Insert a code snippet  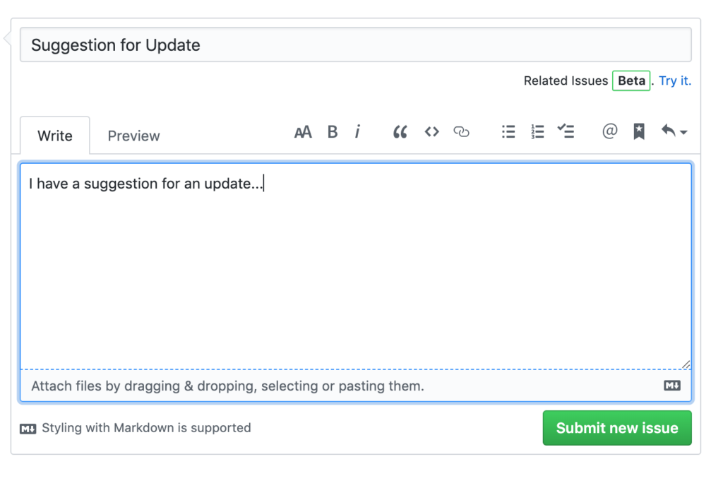tap(431, 131)
